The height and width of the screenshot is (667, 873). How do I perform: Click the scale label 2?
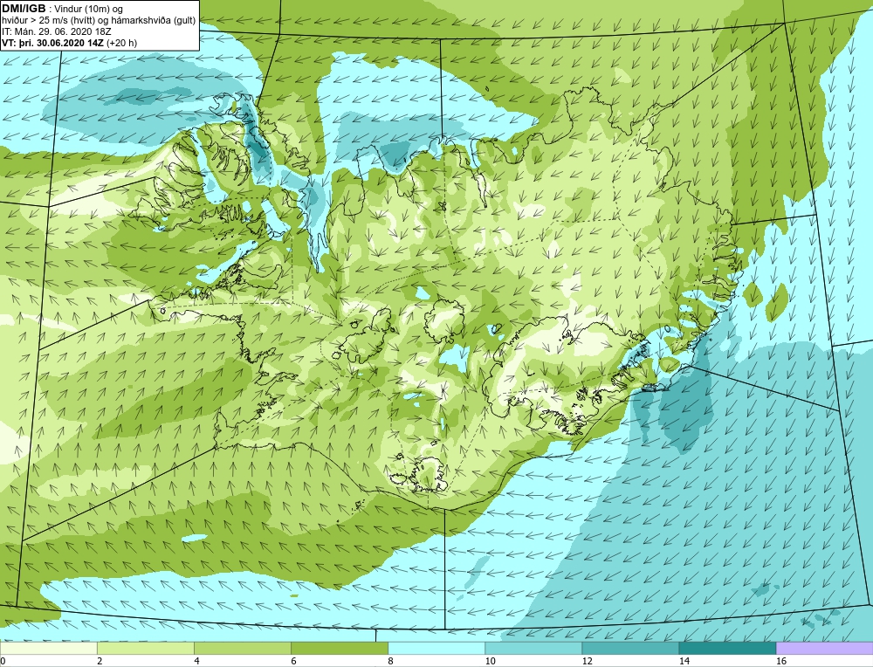pos(100,661)
